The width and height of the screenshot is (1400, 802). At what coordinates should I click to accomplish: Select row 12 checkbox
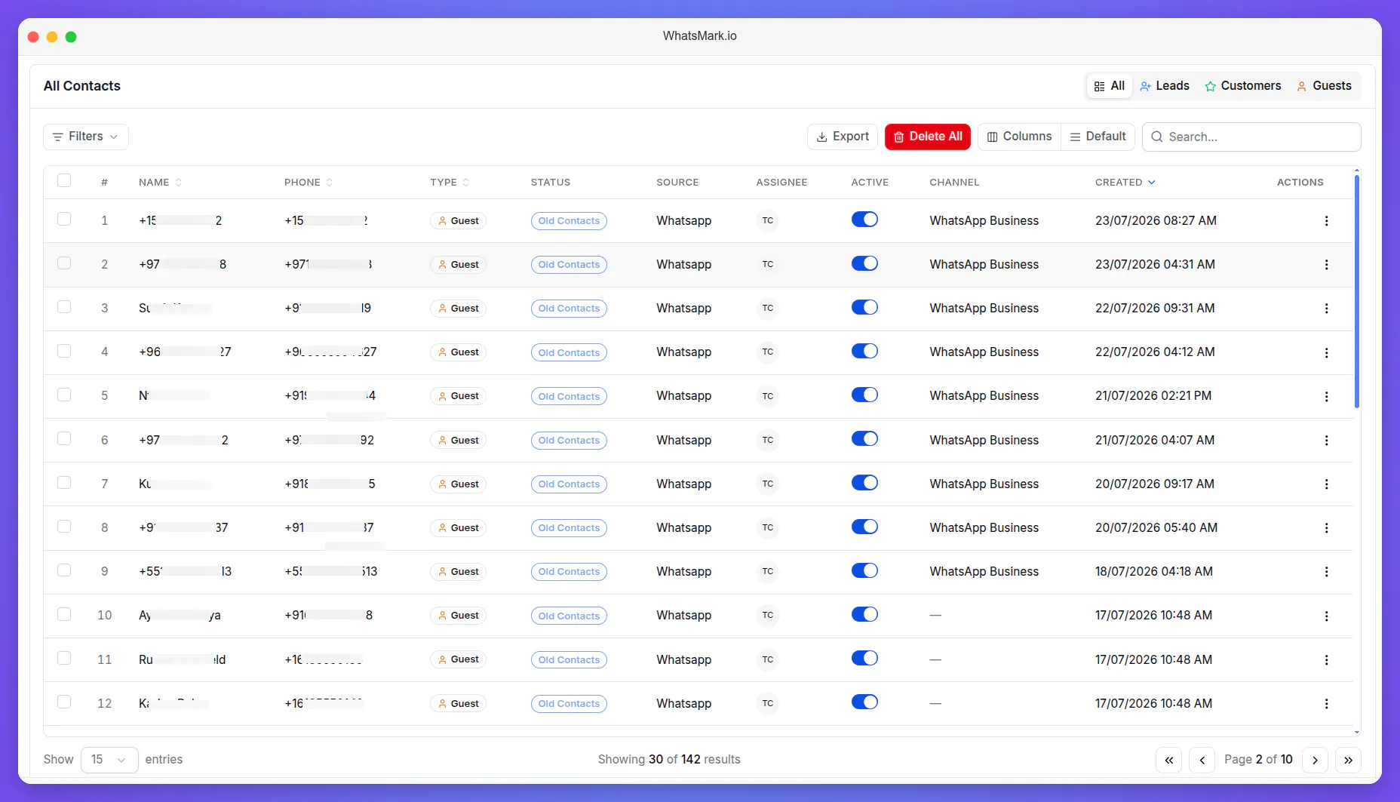tap(64, 702)
